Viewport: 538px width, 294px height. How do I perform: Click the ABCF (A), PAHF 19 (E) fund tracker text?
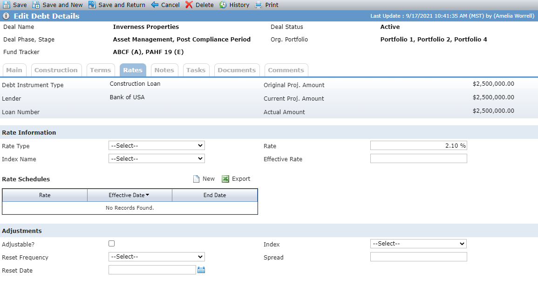(148, 52)
